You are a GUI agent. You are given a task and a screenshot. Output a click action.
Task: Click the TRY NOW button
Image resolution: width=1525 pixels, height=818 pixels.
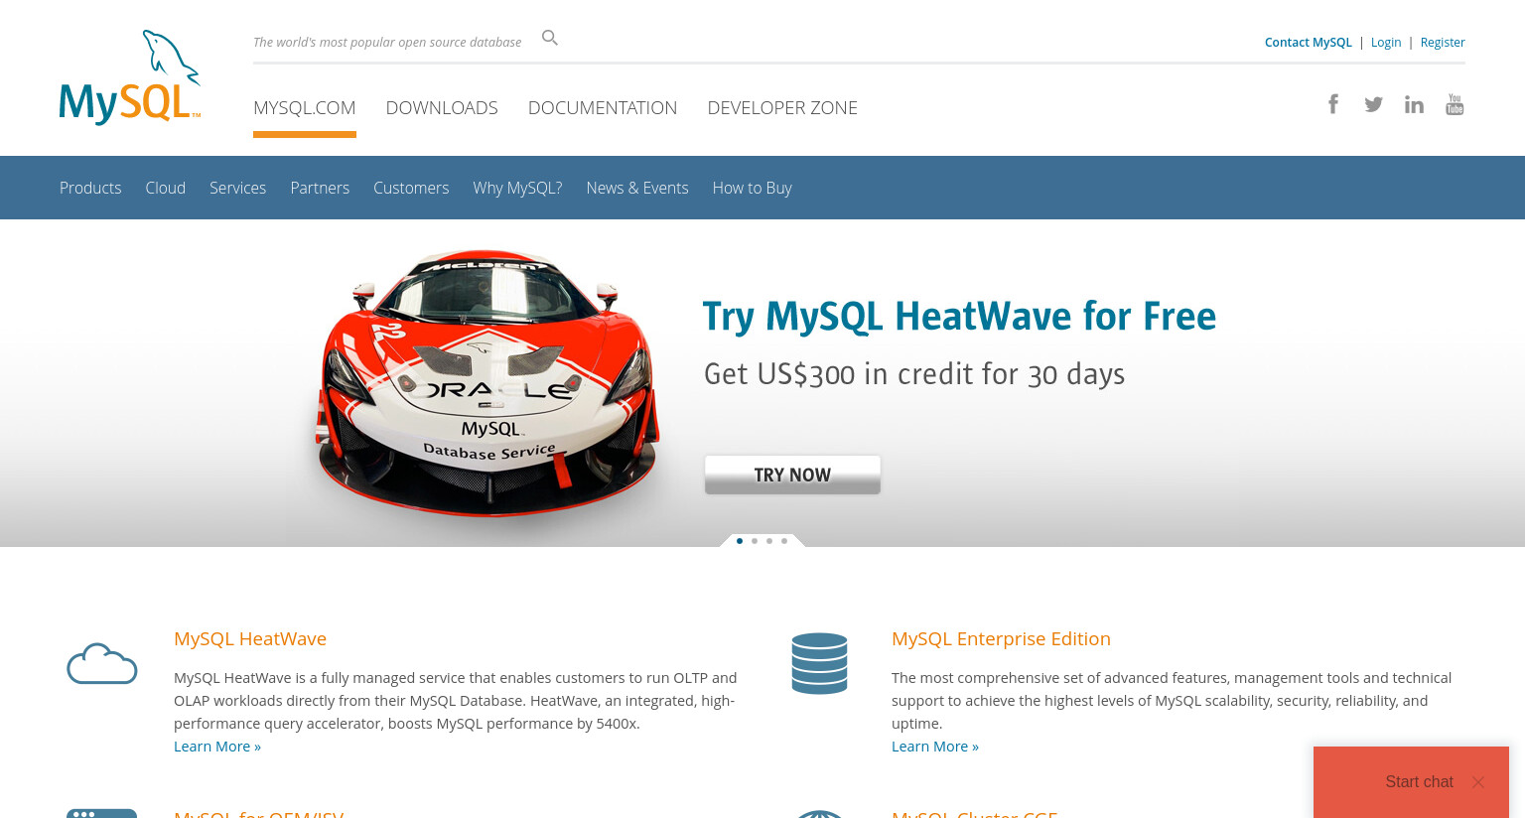(792, 475)
